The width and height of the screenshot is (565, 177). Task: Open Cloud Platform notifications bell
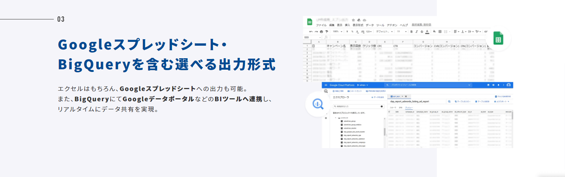[498, 85]
